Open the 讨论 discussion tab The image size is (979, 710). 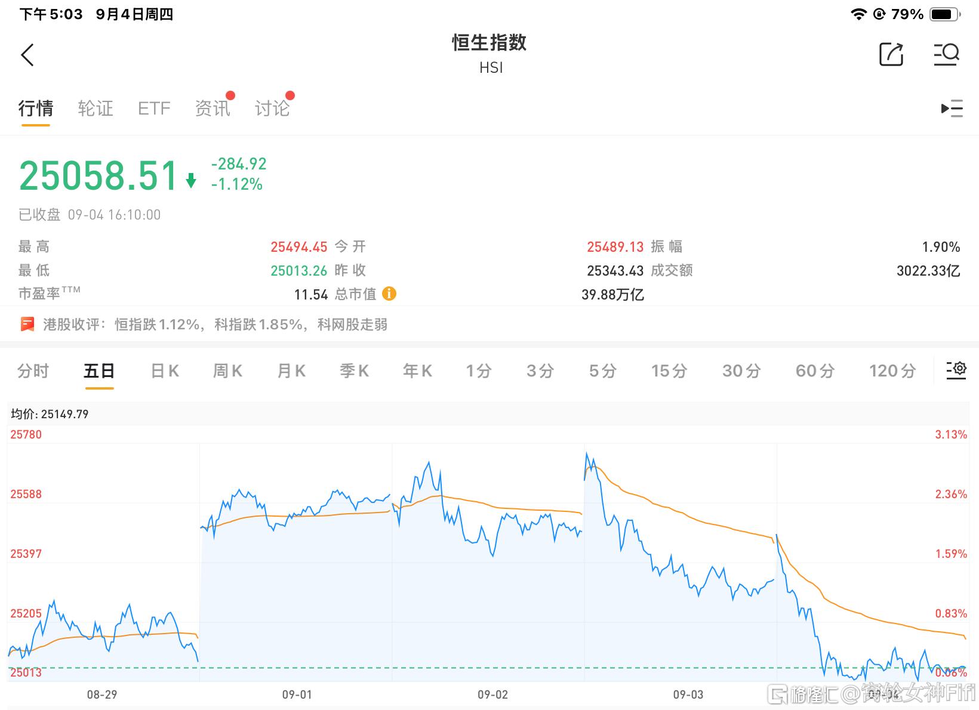coord(272,109)
